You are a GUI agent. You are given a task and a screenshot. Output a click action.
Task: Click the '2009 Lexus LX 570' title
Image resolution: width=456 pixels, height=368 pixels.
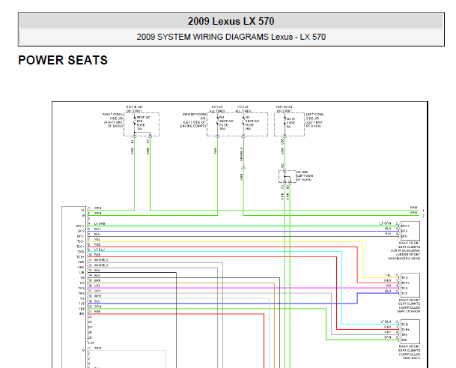[231, 21]
